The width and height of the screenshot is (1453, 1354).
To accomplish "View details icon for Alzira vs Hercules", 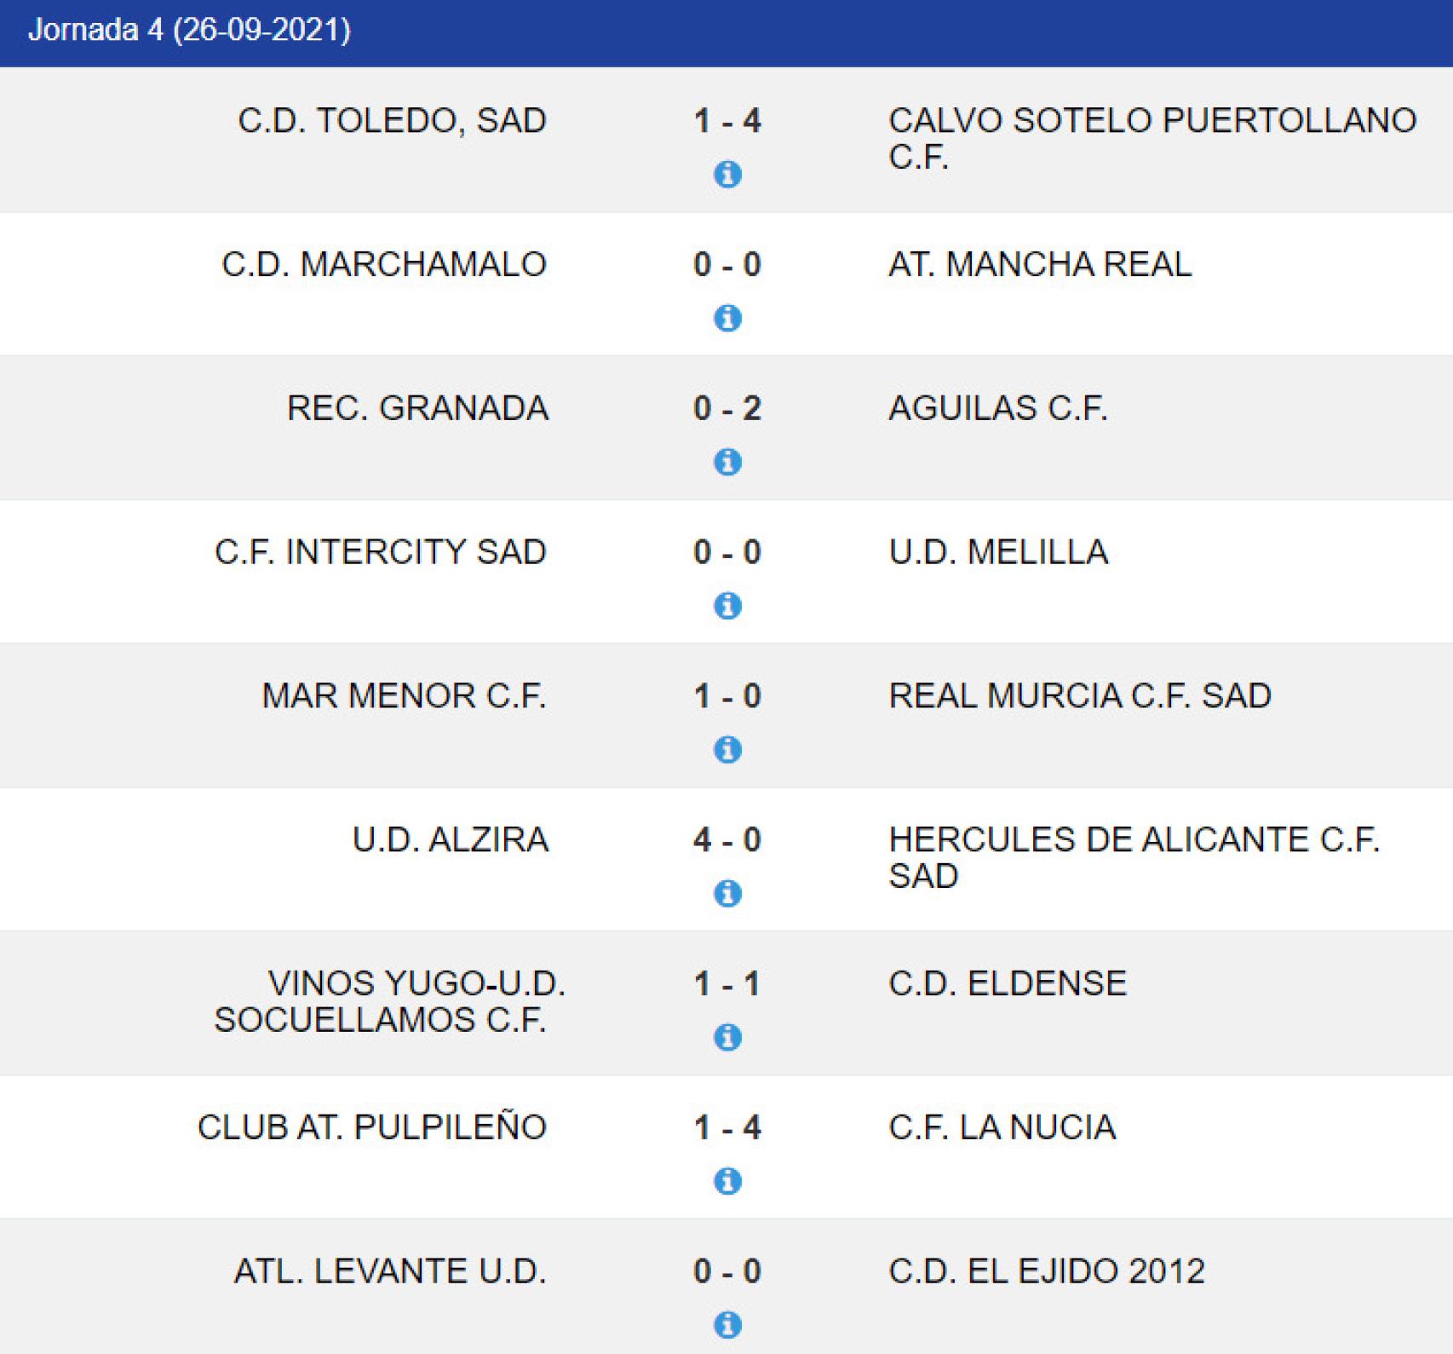I will point(727,894).
